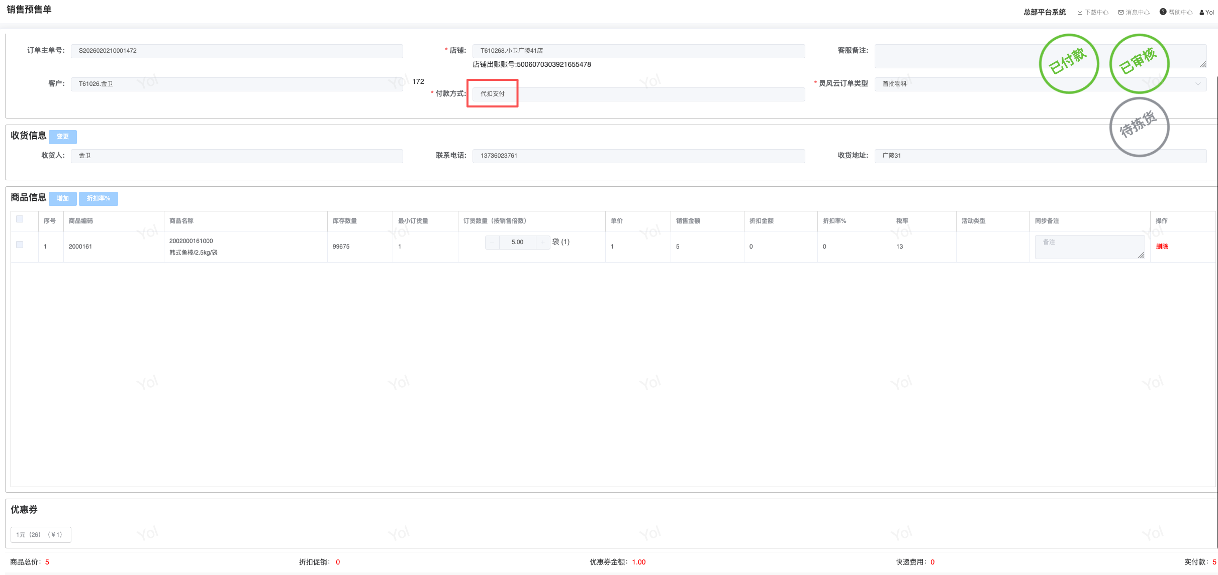The width and height of the screenshot is (1218, 575).
Task: Click the 已审核 green stamp
Action: [1139, 64]
